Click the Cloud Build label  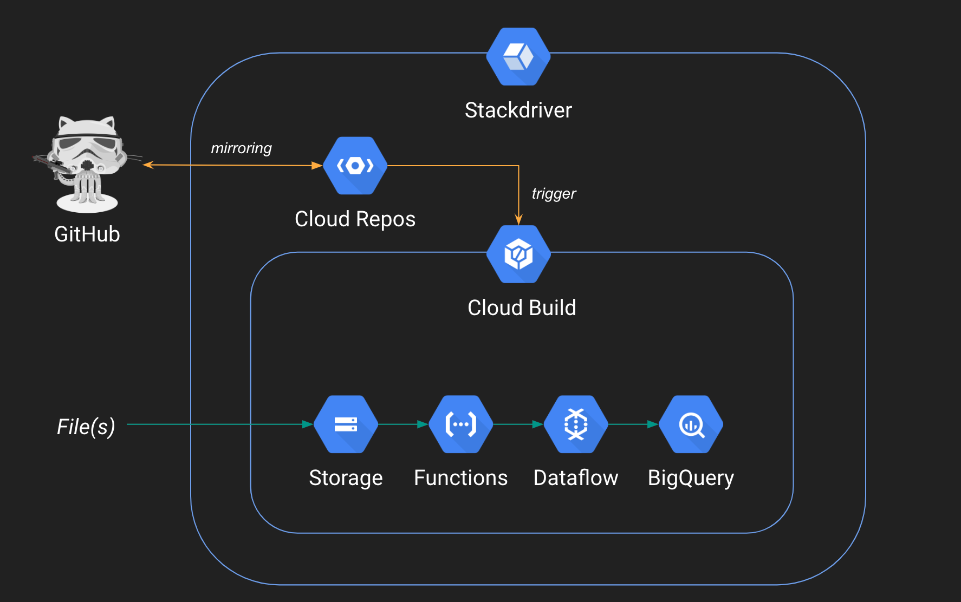tap(522, 307)
